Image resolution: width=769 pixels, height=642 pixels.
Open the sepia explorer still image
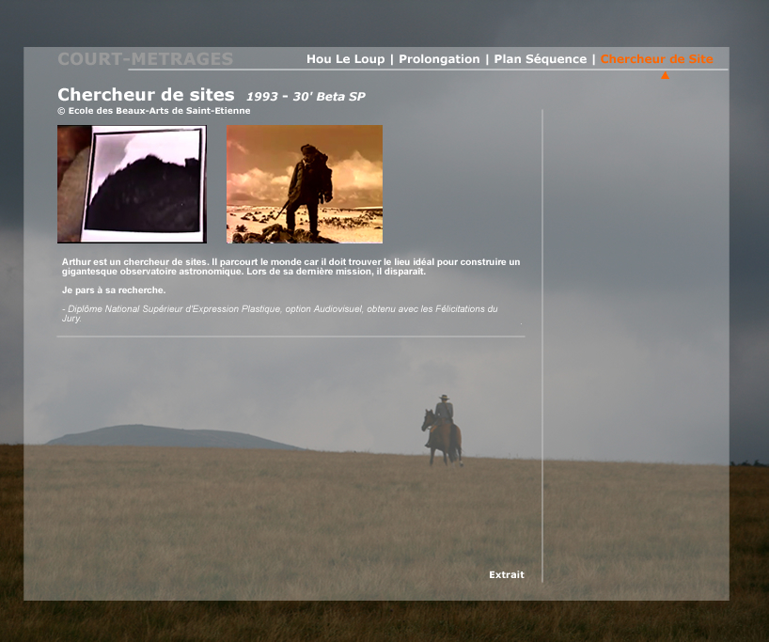[305, 184]
